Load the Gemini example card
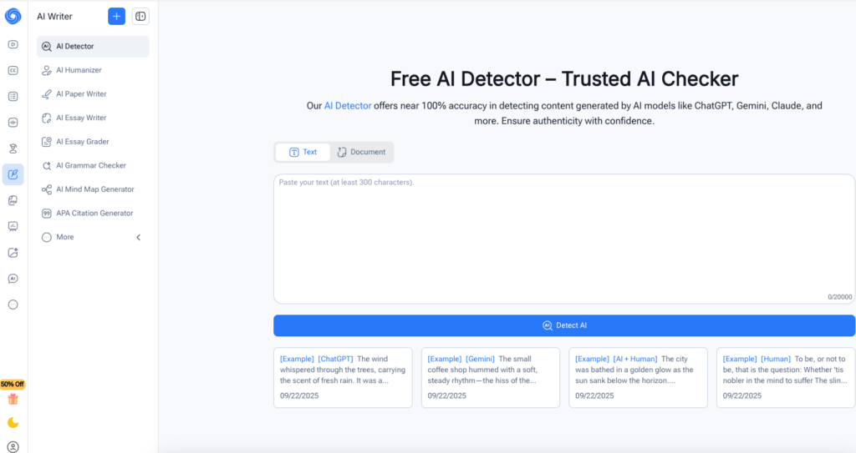Screen dimensions: 856x453 (x=490, y=377)
